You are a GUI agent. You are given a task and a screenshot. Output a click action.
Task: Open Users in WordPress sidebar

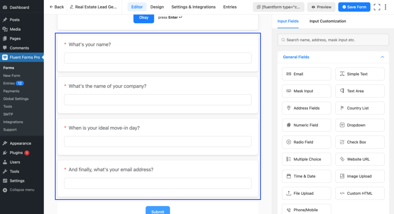point(22,162)
